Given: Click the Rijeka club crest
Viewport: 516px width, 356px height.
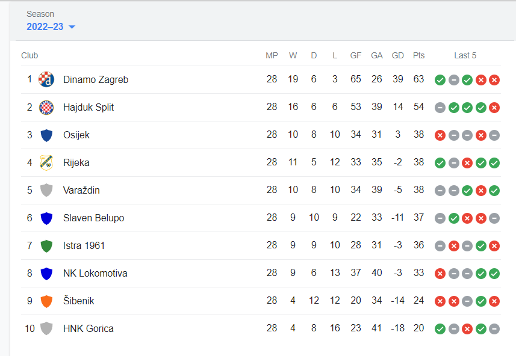Looking at the screenshot, I should coord(46,162).
